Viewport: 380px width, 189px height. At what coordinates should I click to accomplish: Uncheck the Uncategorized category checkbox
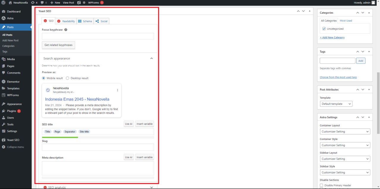(324, 29)
